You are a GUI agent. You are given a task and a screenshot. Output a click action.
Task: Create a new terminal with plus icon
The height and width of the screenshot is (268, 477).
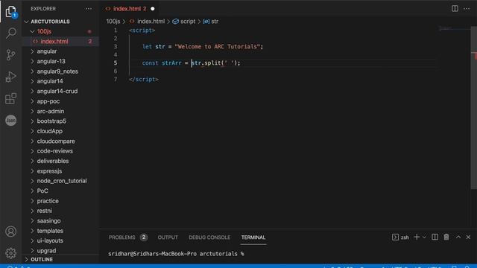[417, 237]
